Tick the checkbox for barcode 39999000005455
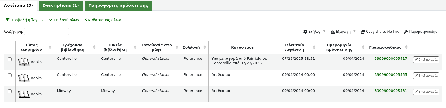 pos(10,75)
